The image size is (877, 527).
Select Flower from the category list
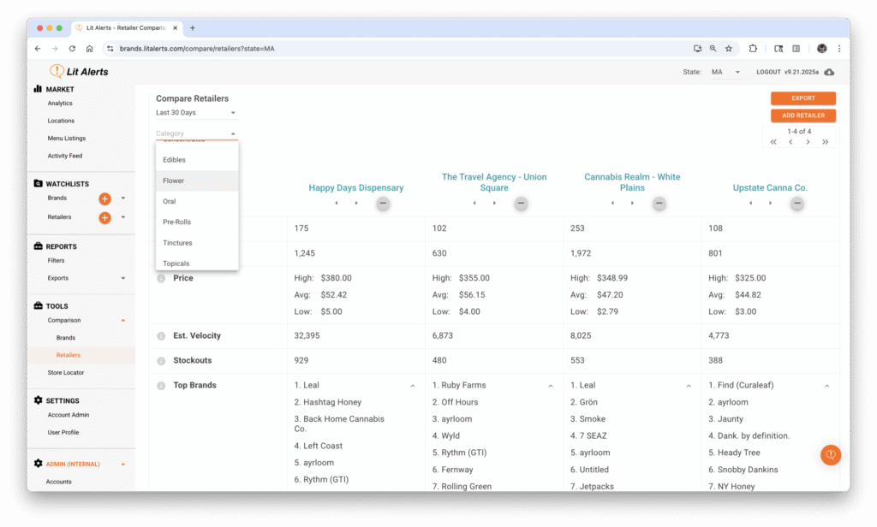tap(174, 181)
